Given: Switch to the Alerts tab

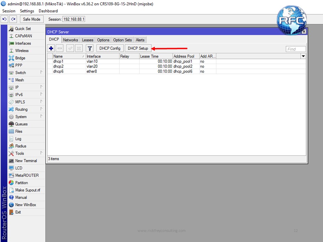Looking at the screenshot, I should click(x=140, y=40).
